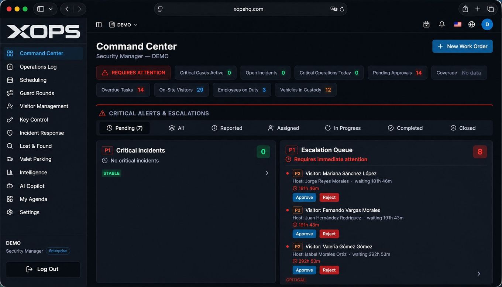Reject visitor Fernando Vargas Morales
This screenshot has height=287, width=502.
point(329,234)
